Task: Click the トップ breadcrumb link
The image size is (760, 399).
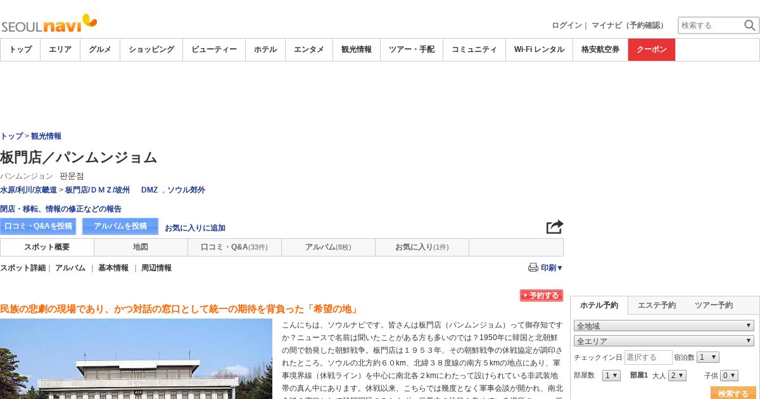Action: (x=11, y=136)
